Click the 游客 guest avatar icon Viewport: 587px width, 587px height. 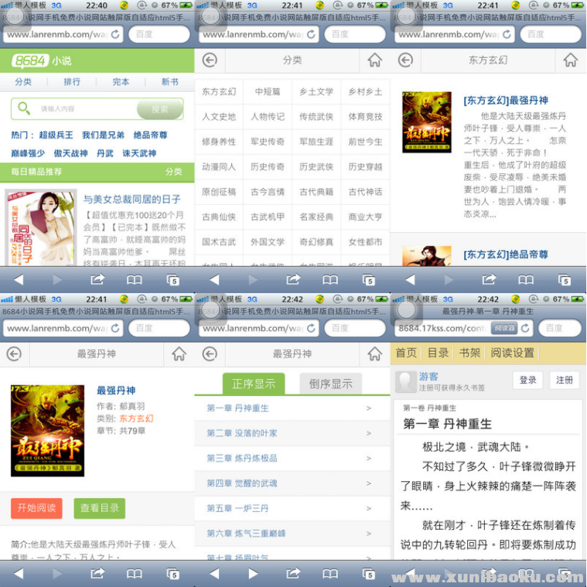(x=406, y=381)
